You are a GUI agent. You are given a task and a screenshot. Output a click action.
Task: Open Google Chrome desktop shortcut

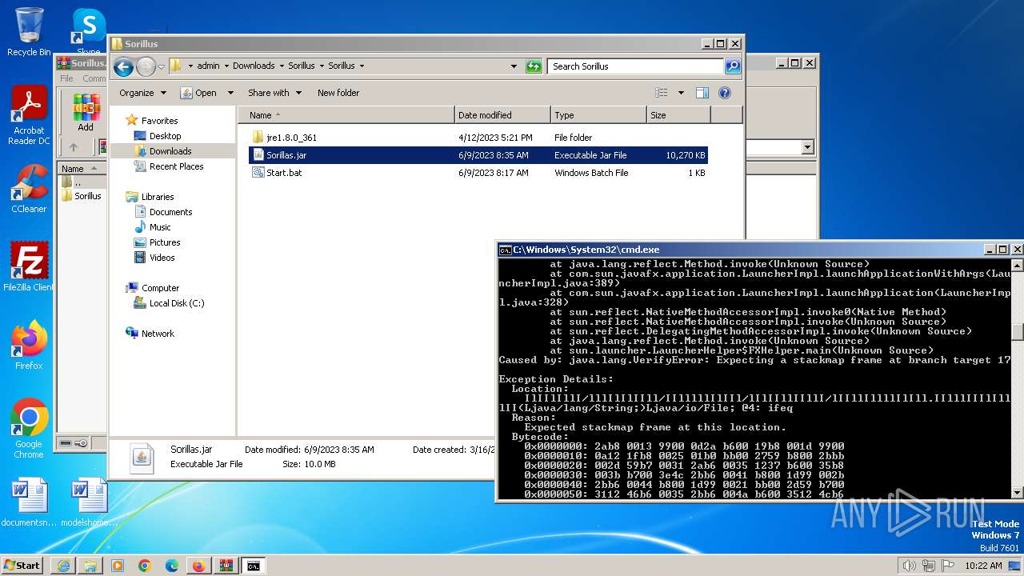click(29, 429)
